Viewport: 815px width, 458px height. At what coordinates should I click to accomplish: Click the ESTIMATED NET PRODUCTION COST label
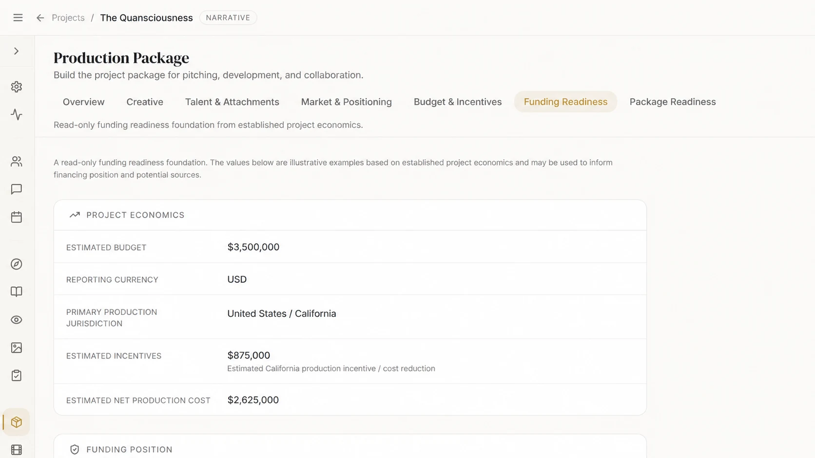[x=138, y=400]
